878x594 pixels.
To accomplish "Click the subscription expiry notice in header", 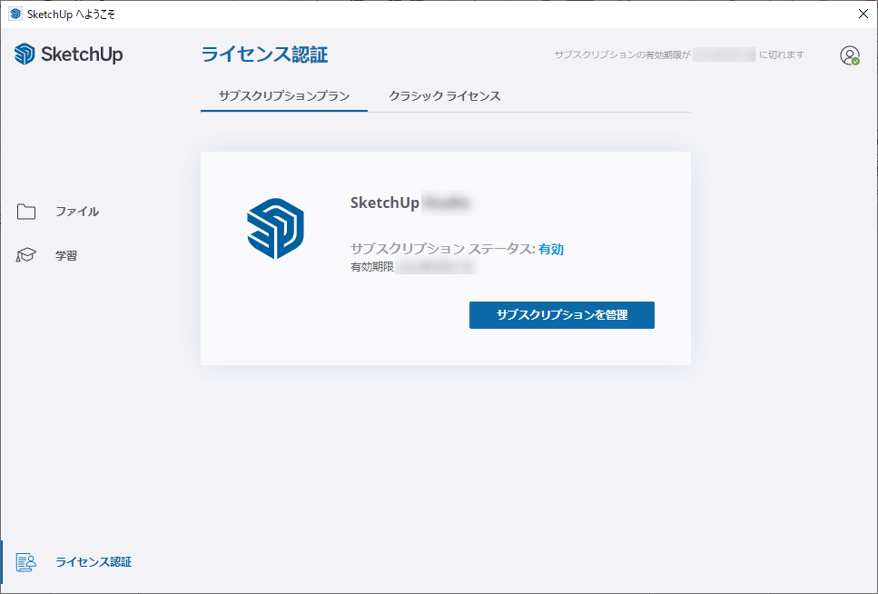I will 679,55.
